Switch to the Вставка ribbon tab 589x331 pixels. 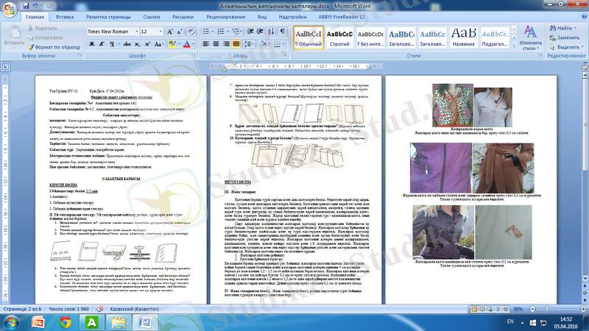tap(65, 16)
